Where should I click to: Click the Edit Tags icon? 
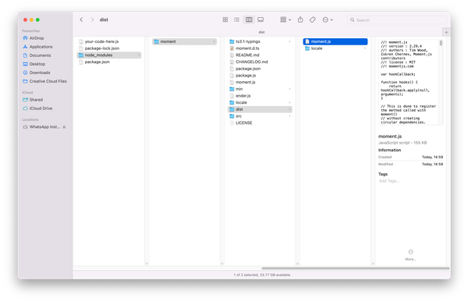pyautogui.click(x=313, y=20)
